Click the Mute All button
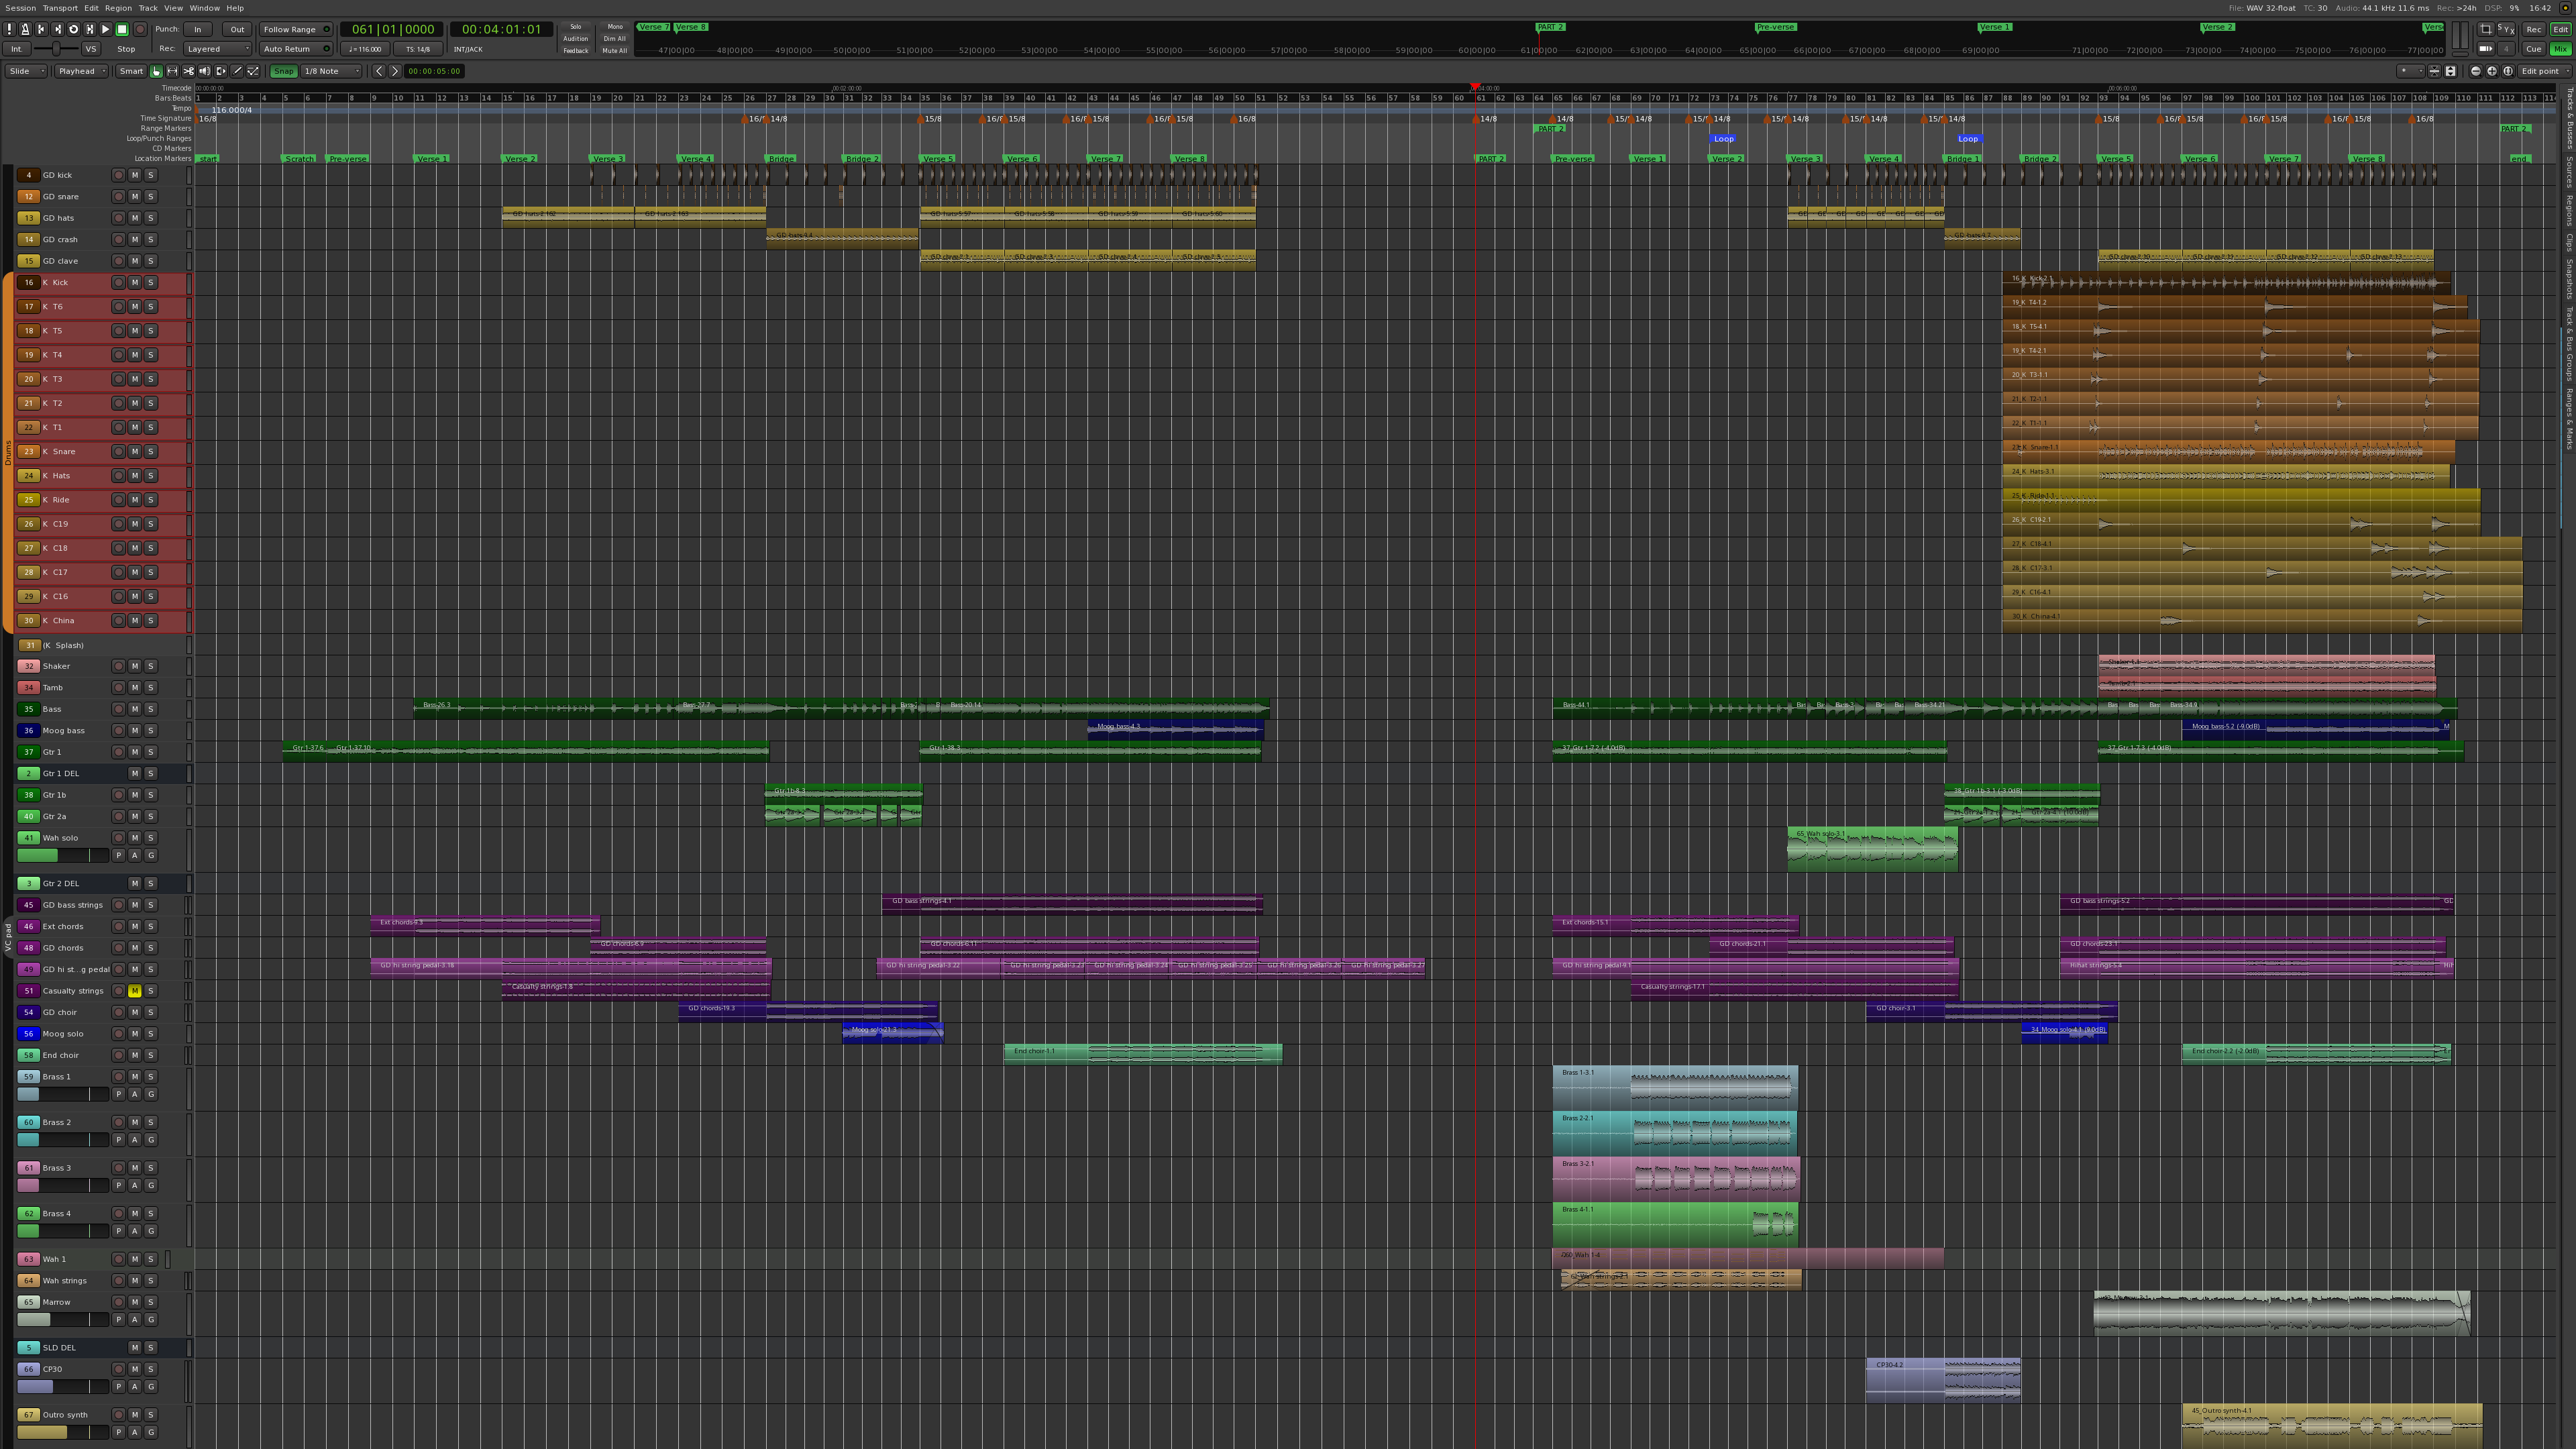 (x=615, y=51)
